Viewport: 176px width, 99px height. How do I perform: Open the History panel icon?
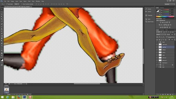click(146, 9)
